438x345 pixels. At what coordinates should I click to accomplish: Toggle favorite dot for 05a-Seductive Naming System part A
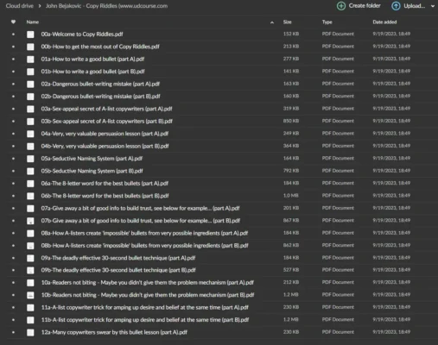point(13,159)
